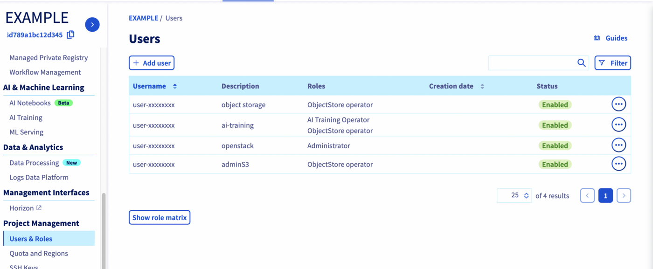Image resolution: width=653 pixels, height=269 pixels.
Task: Open the actions menu for the openstack user
Action: coord(618,145)
